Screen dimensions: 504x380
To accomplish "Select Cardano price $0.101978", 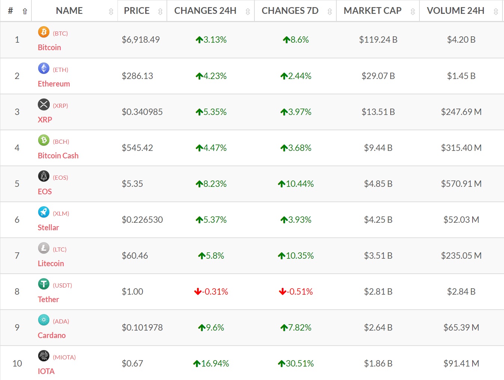I will [x=142, y=328].
